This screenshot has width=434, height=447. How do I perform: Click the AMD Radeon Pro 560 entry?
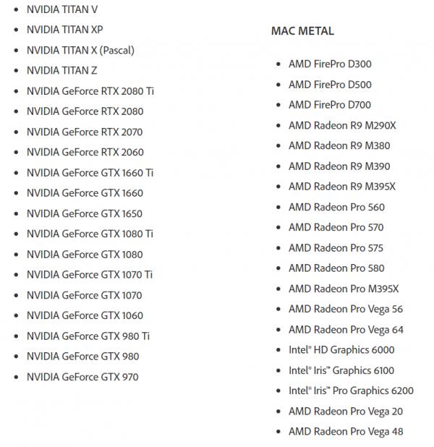tap(336, 207)
